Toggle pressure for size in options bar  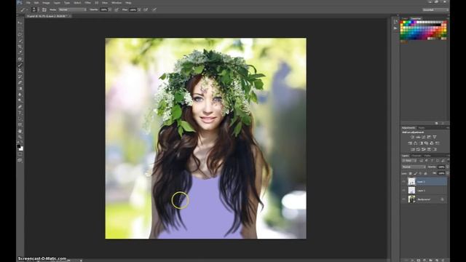click(154, 9)
